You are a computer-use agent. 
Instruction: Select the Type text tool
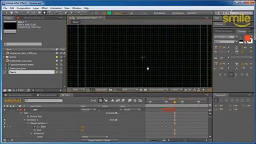coord(50,13)
